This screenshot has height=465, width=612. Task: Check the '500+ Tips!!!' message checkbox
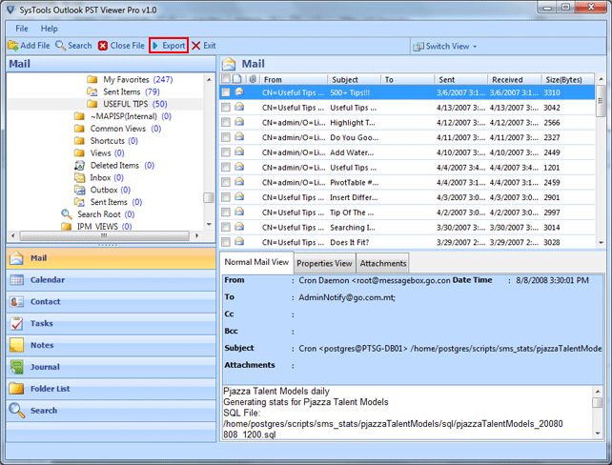[x=226, y=92]
